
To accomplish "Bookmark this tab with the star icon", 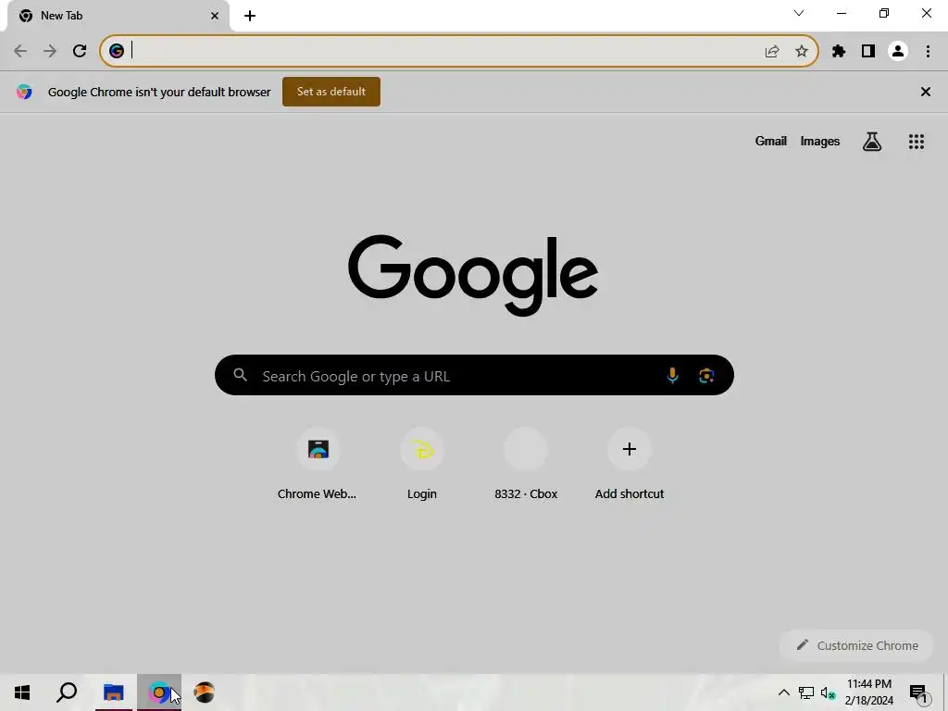I will click(802, 52).
